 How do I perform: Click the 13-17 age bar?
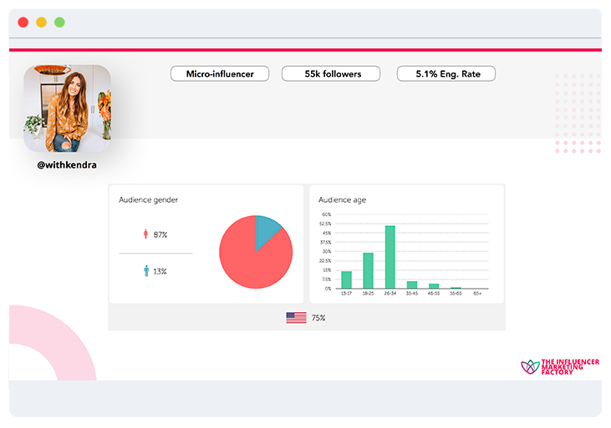click(x=346, y=279)
